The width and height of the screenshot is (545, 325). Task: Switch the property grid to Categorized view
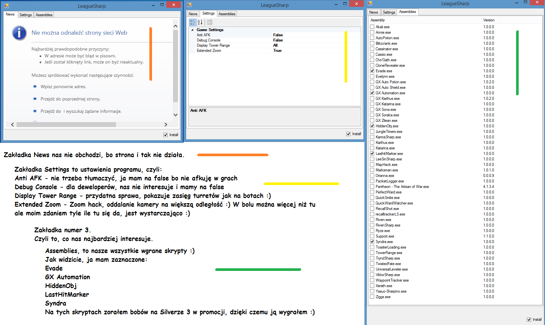pos(193,22)
